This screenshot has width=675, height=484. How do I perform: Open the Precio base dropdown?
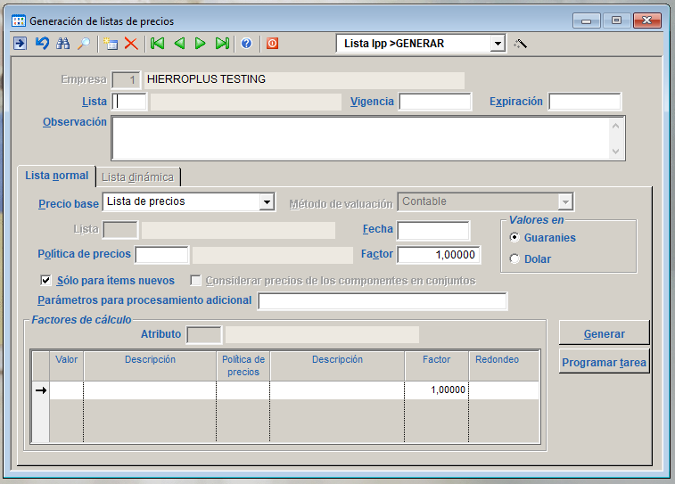(266, 202)
